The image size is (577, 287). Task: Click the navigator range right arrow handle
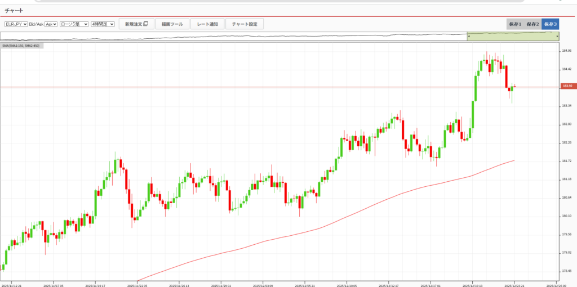coord(557,37)
